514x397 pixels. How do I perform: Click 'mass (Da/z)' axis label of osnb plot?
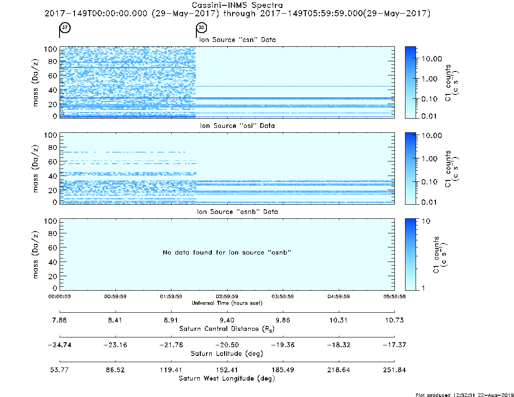pyautogui.click(x=35, y=255)
